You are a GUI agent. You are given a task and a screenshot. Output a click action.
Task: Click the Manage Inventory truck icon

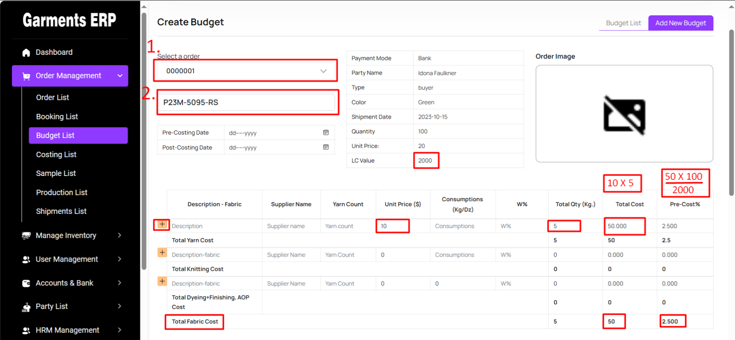26,236
